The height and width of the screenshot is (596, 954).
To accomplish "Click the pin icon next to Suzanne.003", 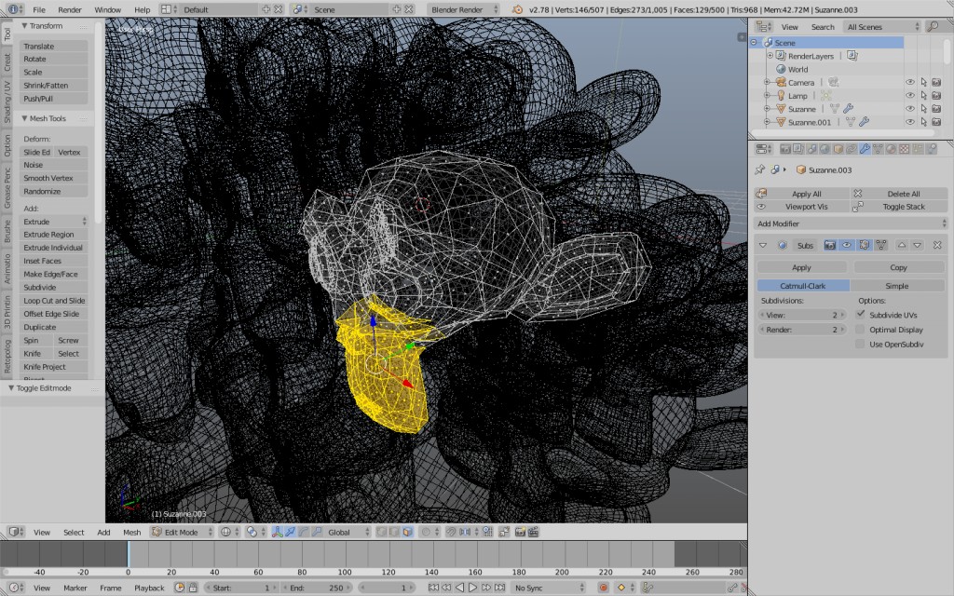I will point(759,169).
